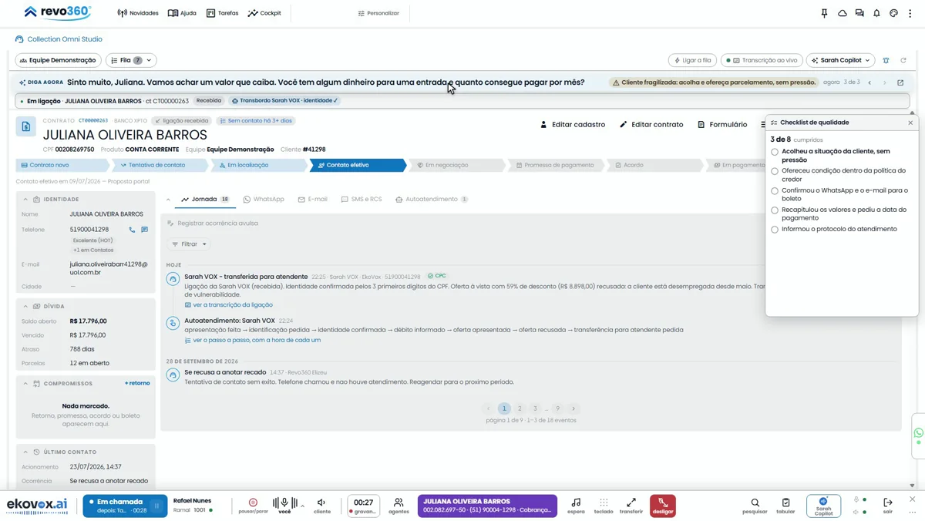Viewport: 925px width, 521px height.
Task: Click Editar cadastro
Action: tap(572, 125)
